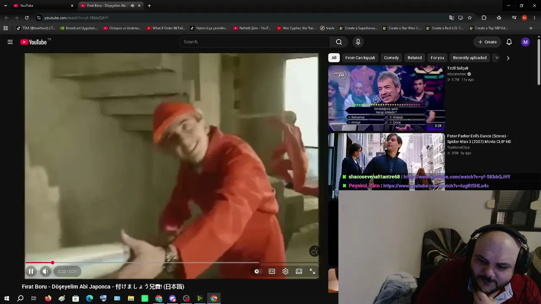The height and width of the screenshot is (304, 541).
Task: Click the red progress scrubber handle
Action: pos(52,263)
